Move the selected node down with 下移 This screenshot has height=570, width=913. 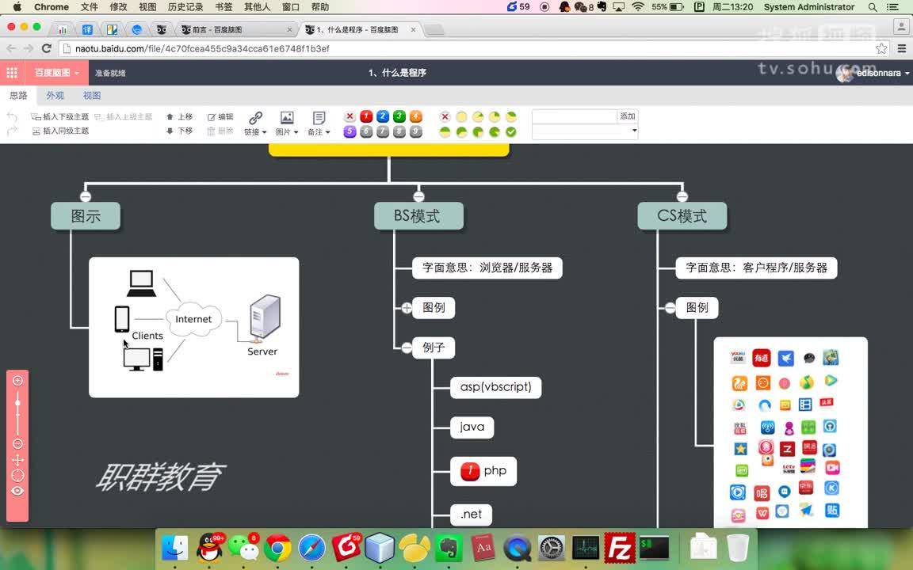tap(181, 131)
